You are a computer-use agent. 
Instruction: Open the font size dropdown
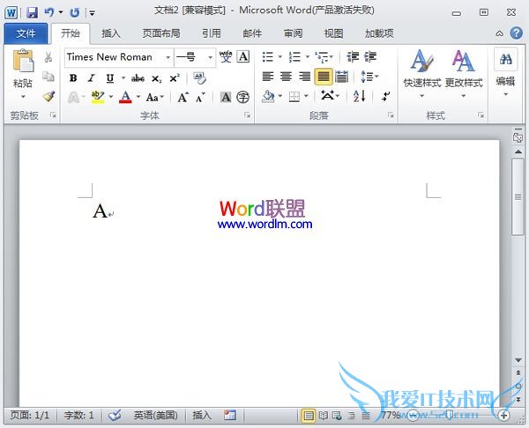coord(210,57)
